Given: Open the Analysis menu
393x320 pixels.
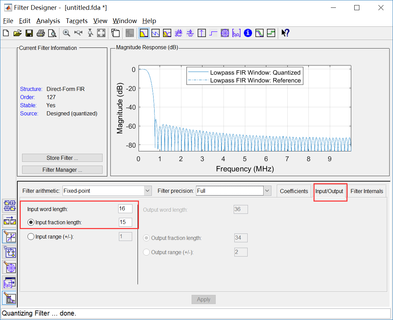Looking at the screenshot, I should (48, 21).
